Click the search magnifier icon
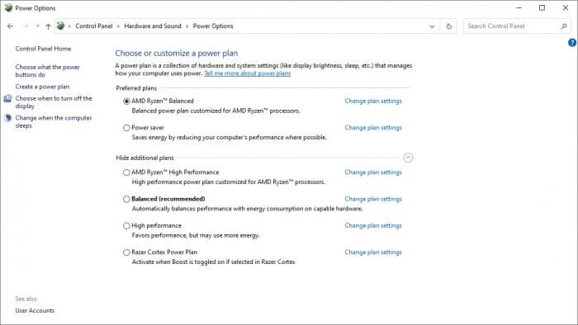This screenshot has width=578, height=325. point(564,26)
